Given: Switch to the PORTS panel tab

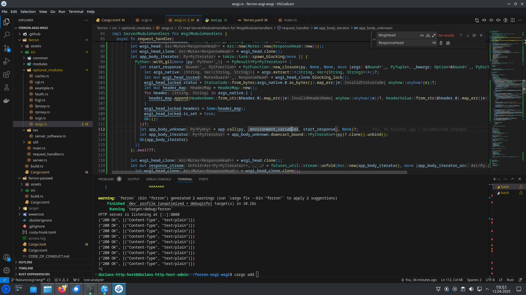Looking at the screenshot, I should coord(203,179).
